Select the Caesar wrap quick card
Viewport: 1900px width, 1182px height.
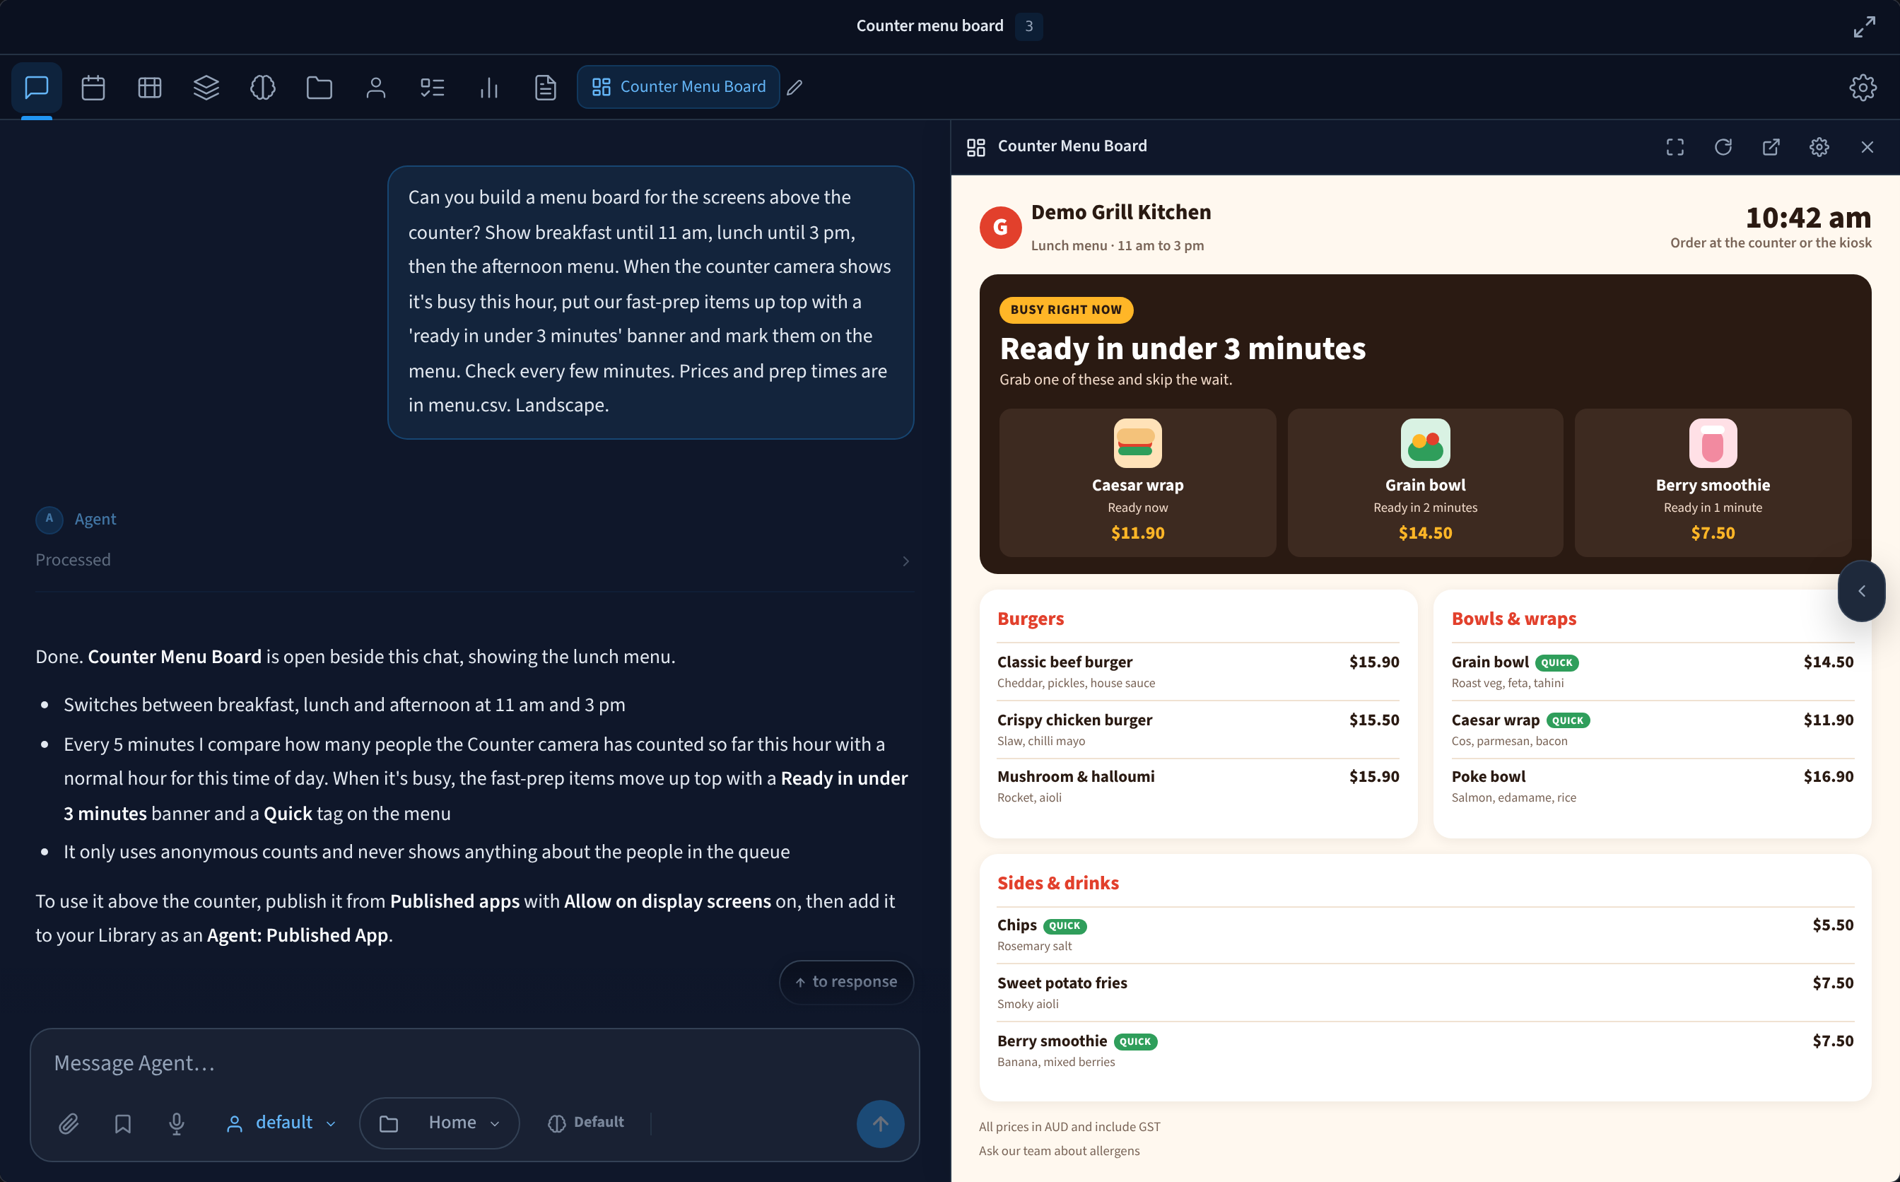pyautogui.click(x=1137, y=482)
